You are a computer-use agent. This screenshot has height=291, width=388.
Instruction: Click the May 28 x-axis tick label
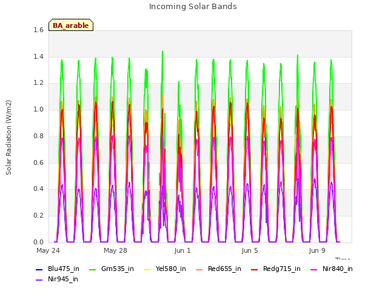click(115, 250)
